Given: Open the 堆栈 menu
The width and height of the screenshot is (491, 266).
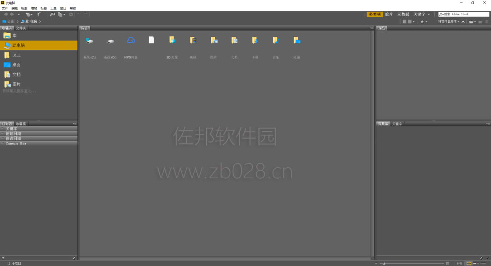Looking at the screenshot, I should (x=34, y=9).
